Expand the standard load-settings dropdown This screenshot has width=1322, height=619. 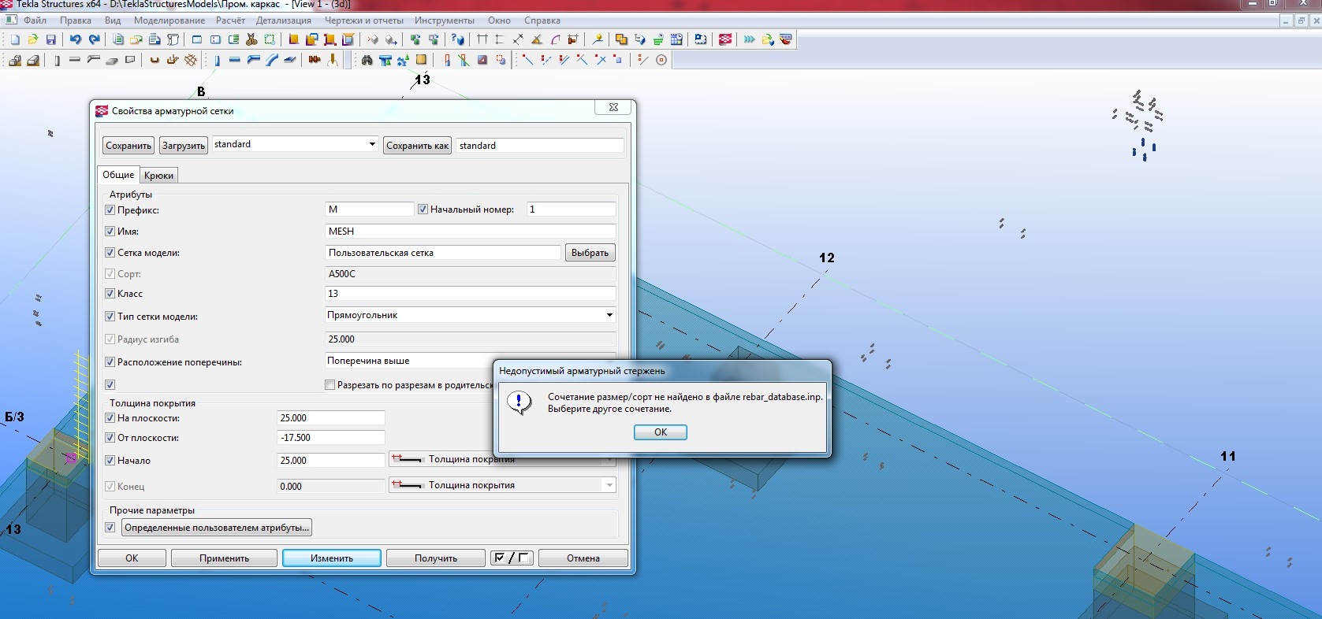click(372, 144)
